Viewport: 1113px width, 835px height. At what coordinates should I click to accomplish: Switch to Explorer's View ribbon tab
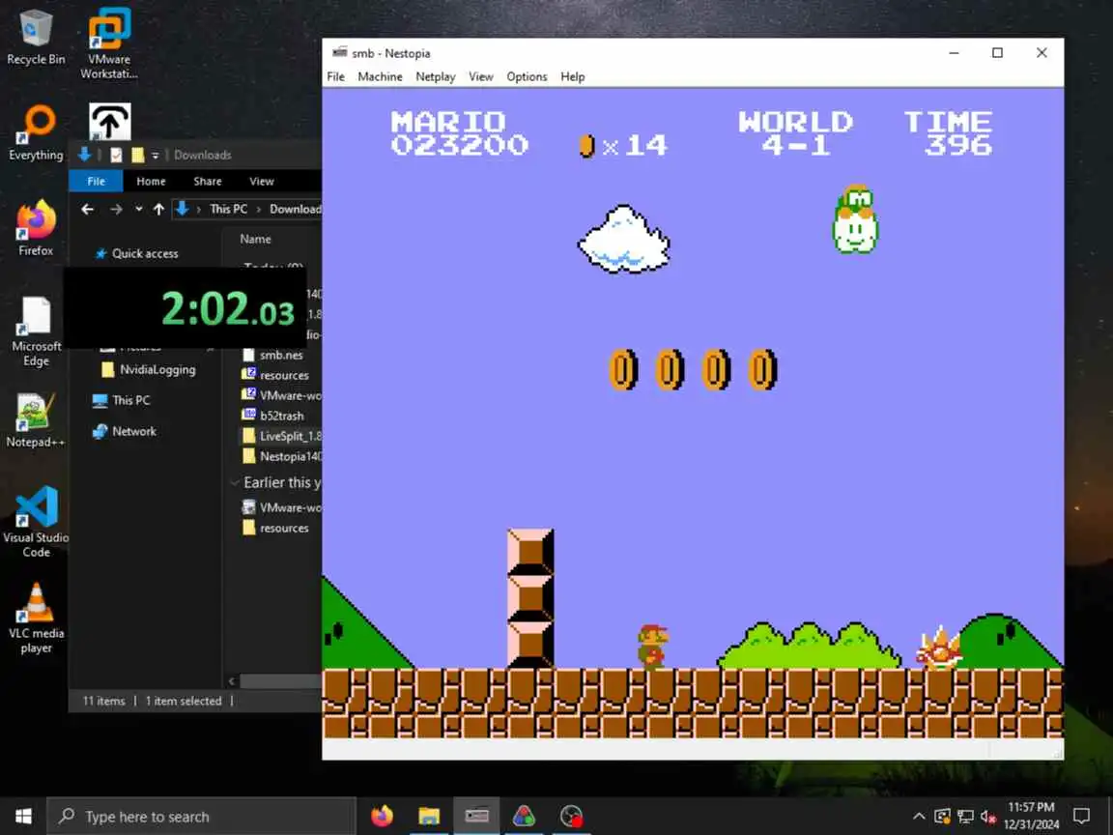click(x=261, y=181)
